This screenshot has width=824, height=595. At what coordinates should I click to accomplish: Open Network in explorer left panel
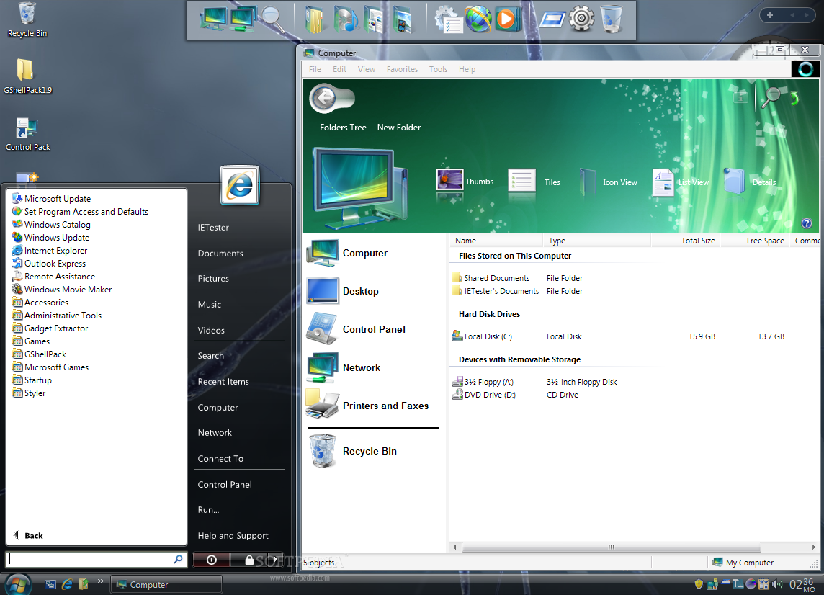point(344,368)
